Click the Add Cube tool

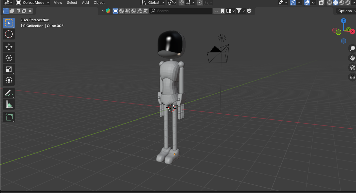point(9,117)
